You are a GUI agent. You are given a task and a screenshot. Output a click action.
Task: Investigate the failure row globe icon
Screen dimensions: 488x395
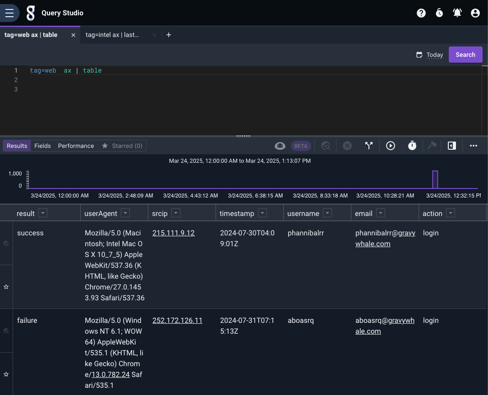[6, 331]
